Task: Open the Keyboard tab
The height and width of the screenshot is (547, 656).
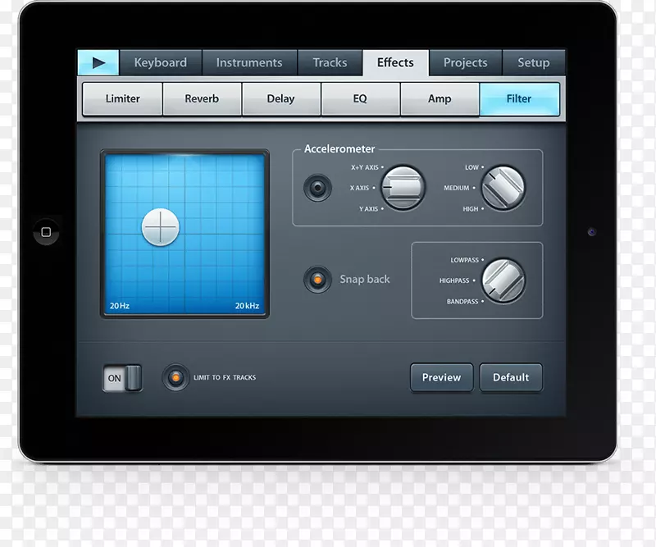Action: click(x=160, y=62)
